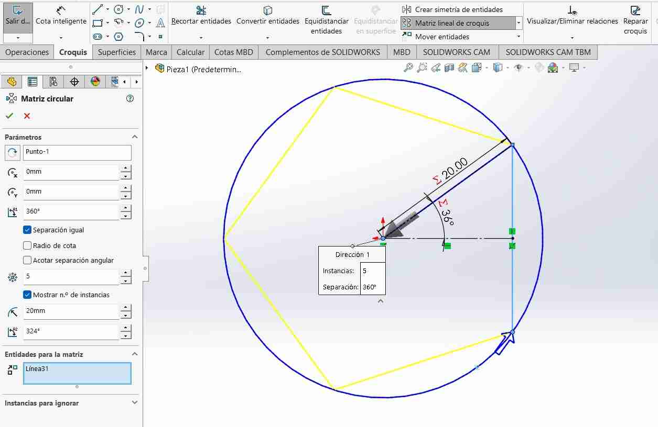The image size is (658, 427).
Task: Click Matriz lineal de croquis button
Action: (x=457, y=23)
